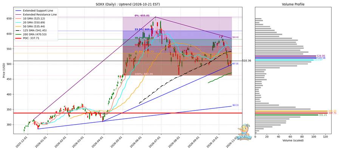Click the SOXX (Daily) : Uptrend chart title
This screenshot has width=340, height=151.
128,4
